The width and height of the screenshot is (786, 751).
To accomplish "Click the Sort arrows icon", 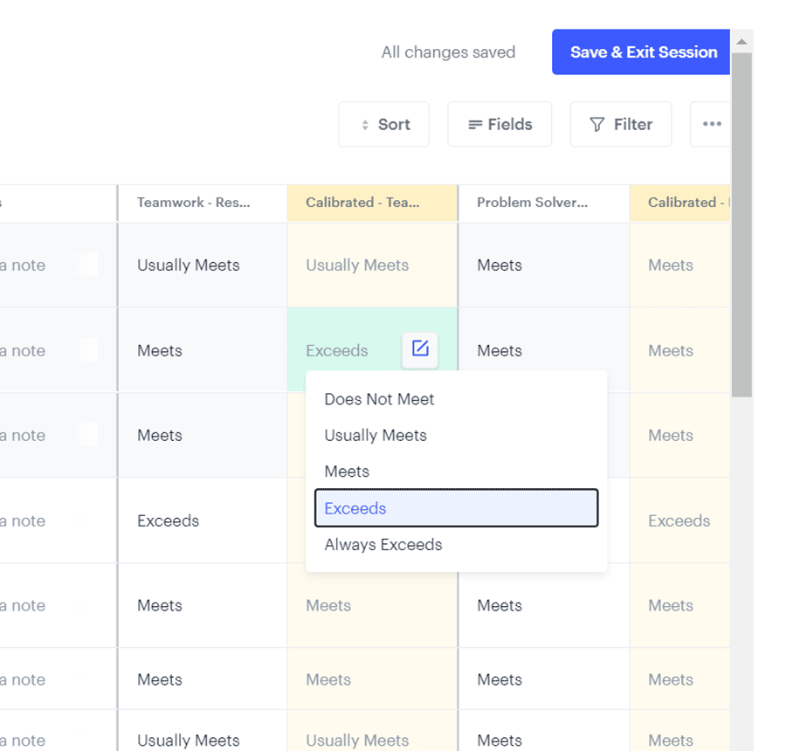I will point(365,125).
